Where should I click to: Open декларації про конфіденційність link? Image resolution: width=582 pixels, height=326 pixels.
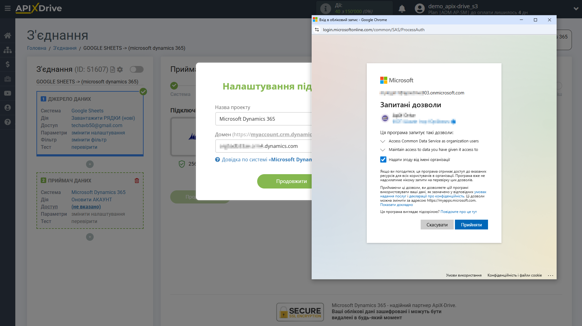pos(437,196)
